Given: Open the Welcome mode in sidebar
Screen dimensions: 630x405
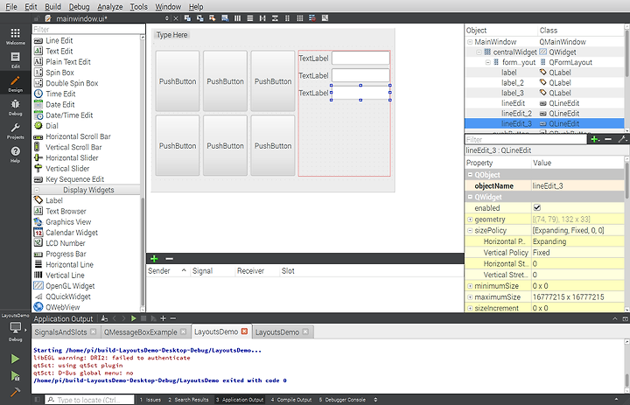Looking at the screenshot, I should tap(15, 36).
